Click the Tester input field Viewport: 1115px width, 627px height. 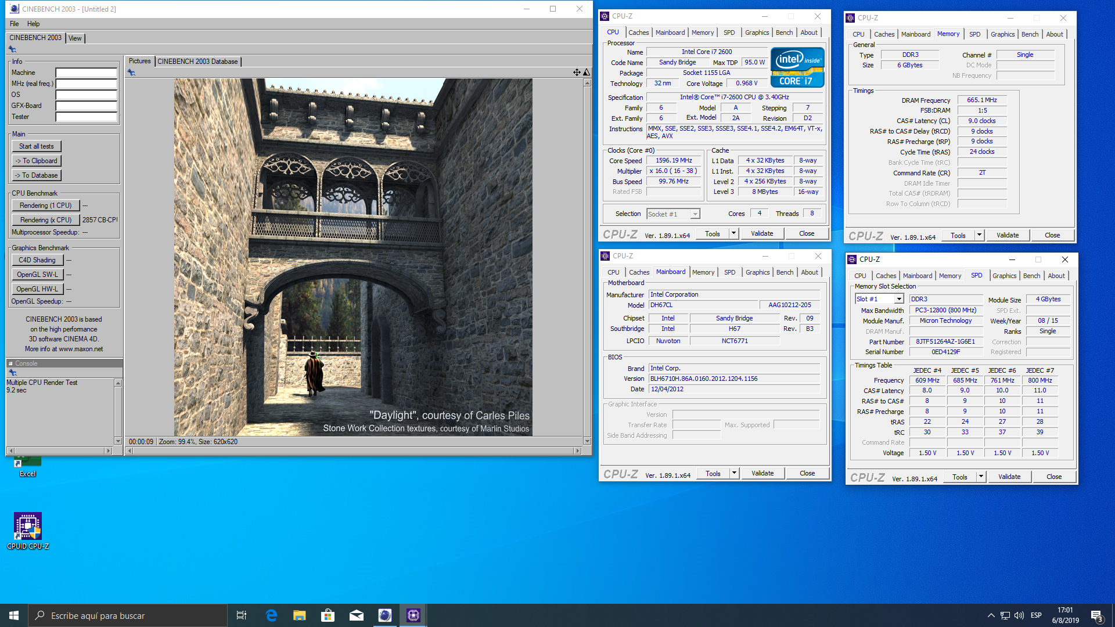click(x=86, y=117)
